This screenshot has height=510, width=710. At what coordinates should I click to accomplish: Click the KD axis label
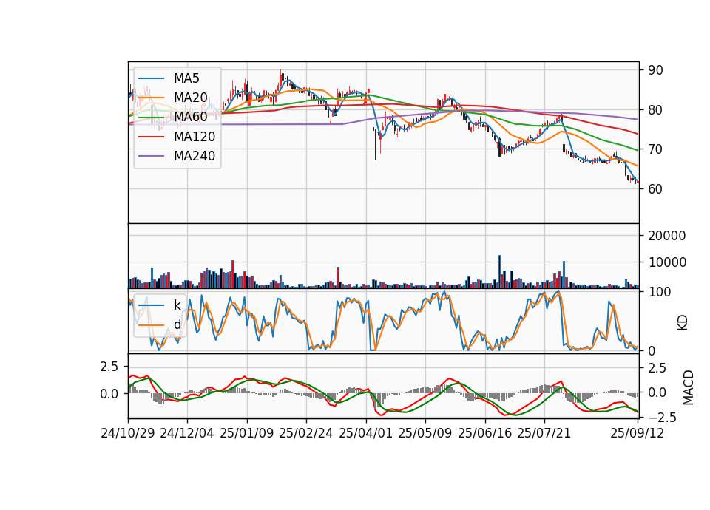point(683,322)
